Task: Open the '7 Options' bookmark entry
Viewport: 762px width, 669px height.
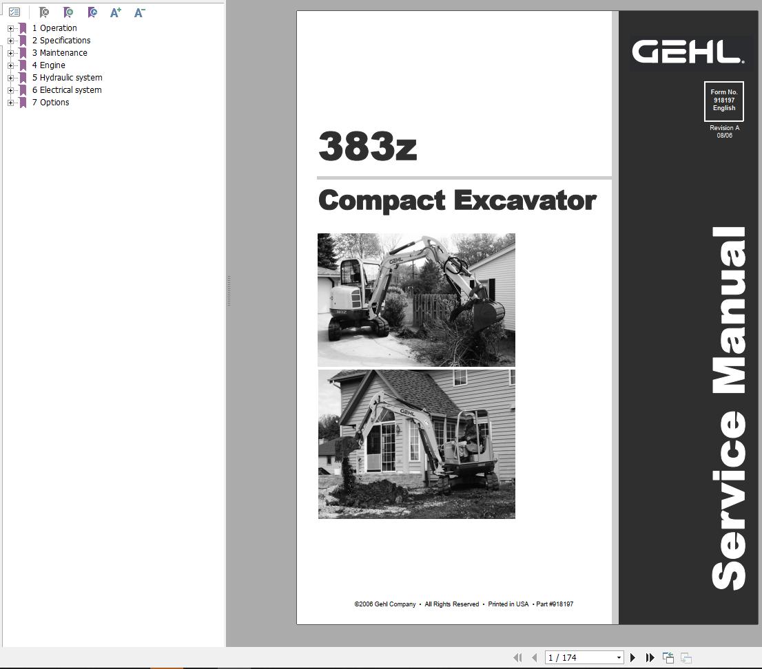Action: 50,103
